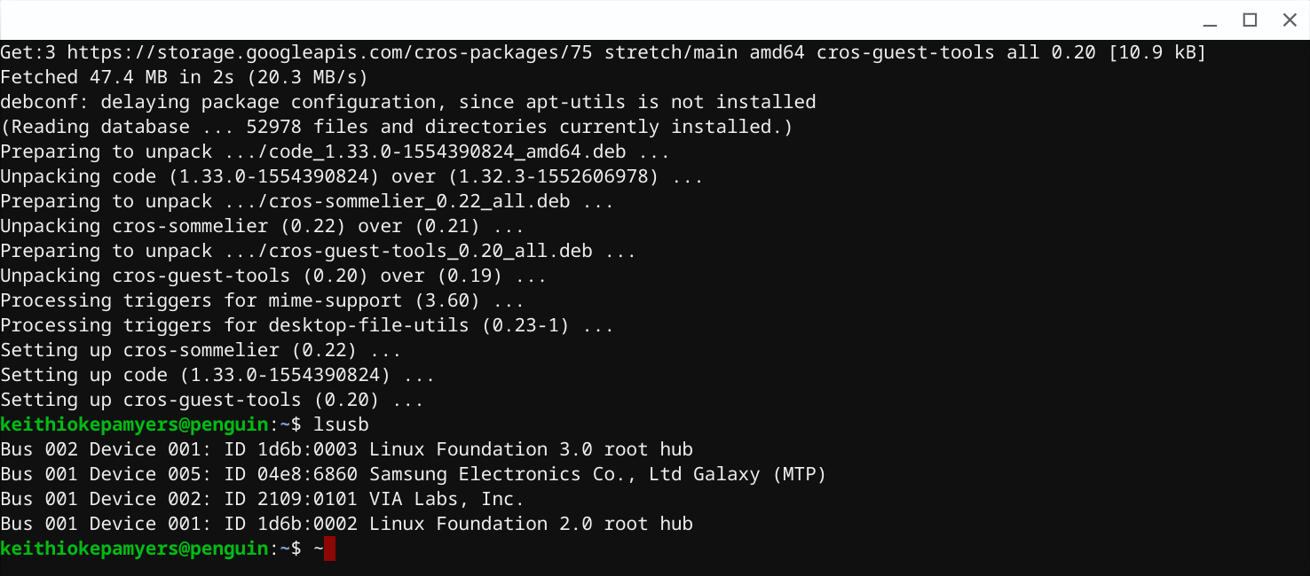Click the 'Setting up code' output line

pos(217,375)
